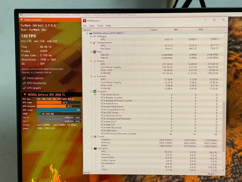Click the HWMonitor vertical scrollbar thumb

pyautogui.click(x=224, y=127)
